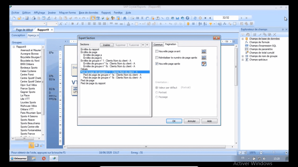Viewport: 298px width, 167px height.
Task: Go to the first page navigation arrow
Action: pos(205,18)
